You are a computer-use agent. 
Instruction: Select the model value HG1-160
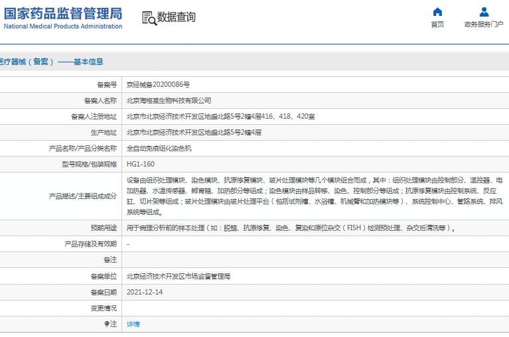(141, 164)
